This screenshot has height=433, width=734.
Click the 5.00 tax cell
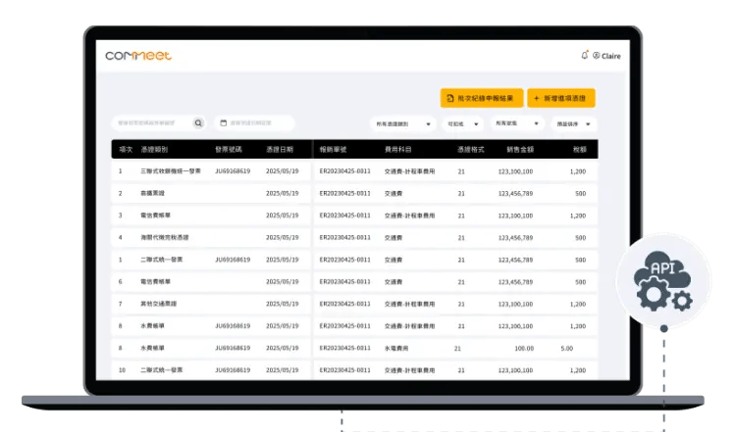tap(567, 349)
